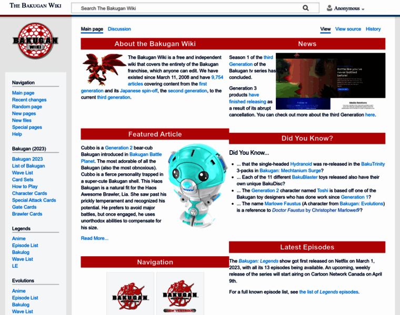Click the Bakugan Wiki globe logo

[x=35, y=41]
